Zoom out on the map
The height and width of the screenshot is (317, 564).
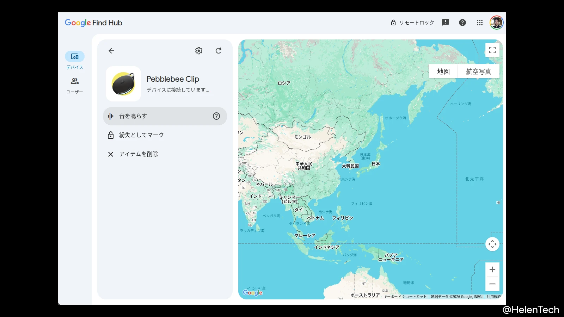pyautogui.click(x=492, y=284)
